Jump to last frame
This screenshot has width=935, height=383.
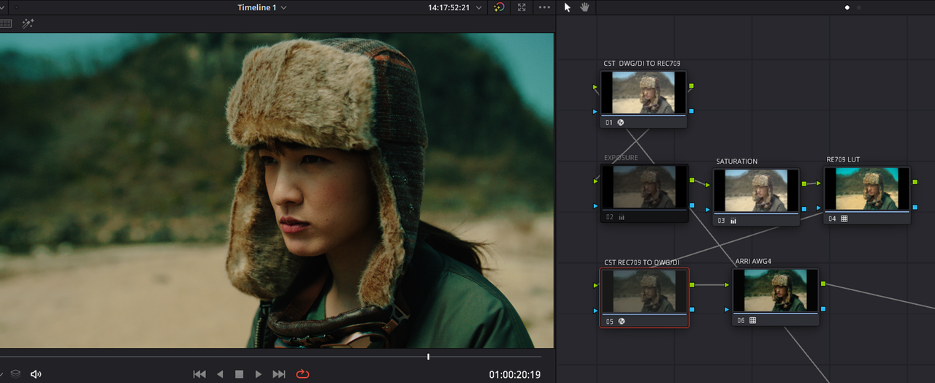[279, 374]
